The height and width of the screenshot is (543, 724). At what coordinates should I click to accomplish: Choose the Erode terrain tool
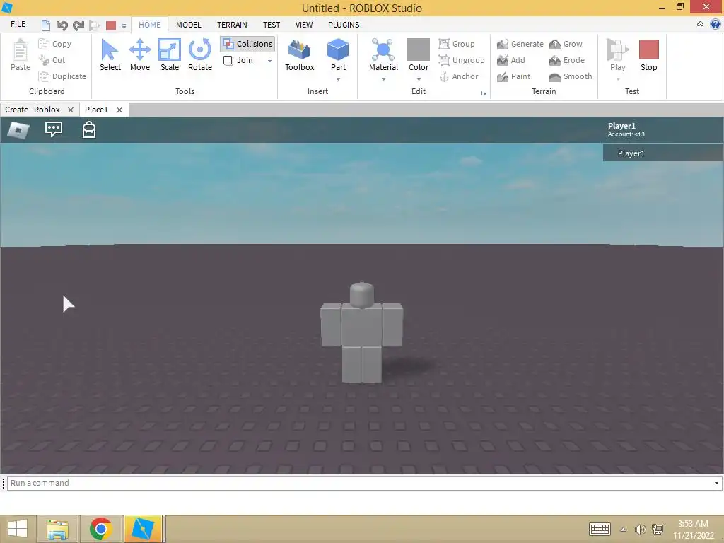tap(567, 60)
